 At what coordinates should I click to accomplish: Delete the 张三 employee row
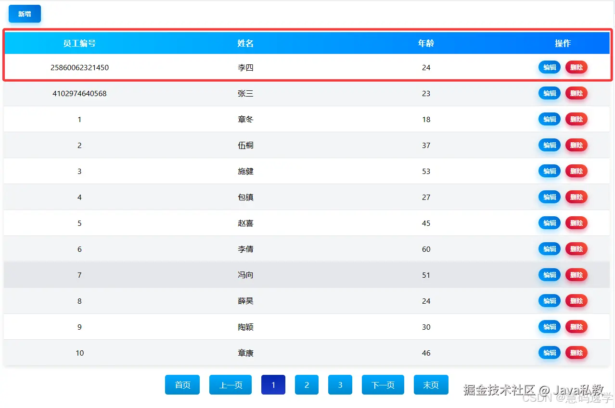click(x=577, y=93)
